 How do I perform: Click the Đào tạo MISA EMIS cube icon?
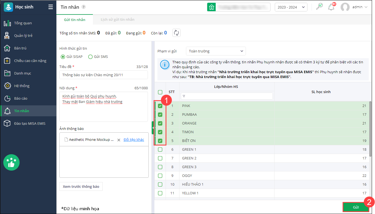[x=7, y=123]
